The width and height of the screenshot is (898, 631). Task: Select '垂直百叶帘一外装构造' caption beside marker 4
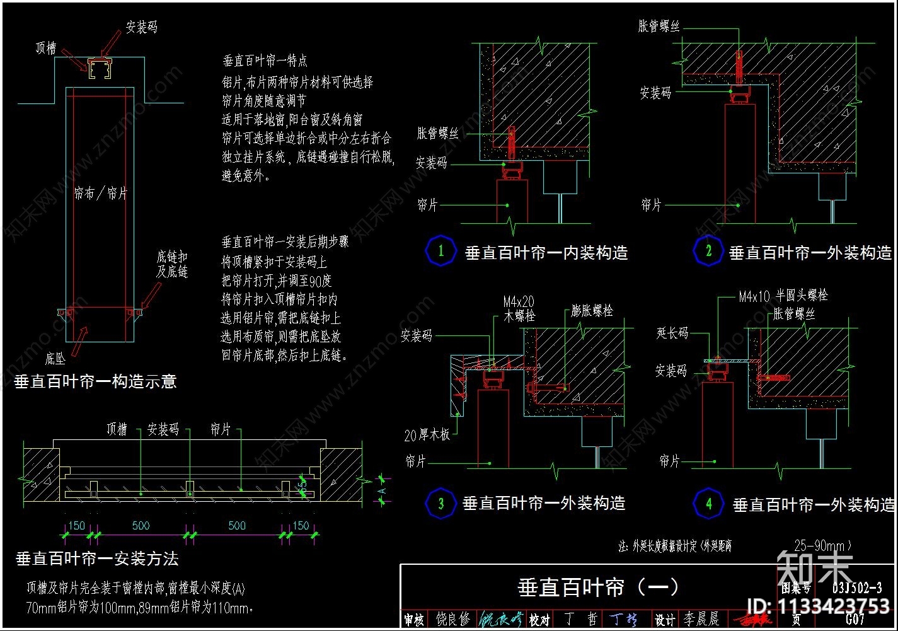pyautogui.click(x=814, y=505)
